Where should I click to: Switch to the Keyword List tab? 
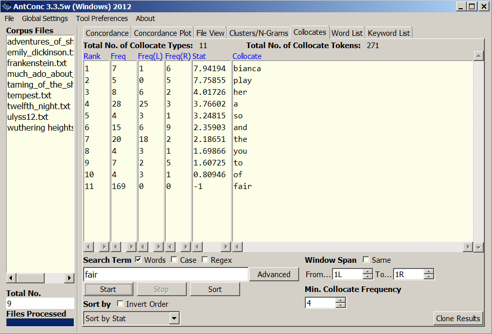pos(389,33)
